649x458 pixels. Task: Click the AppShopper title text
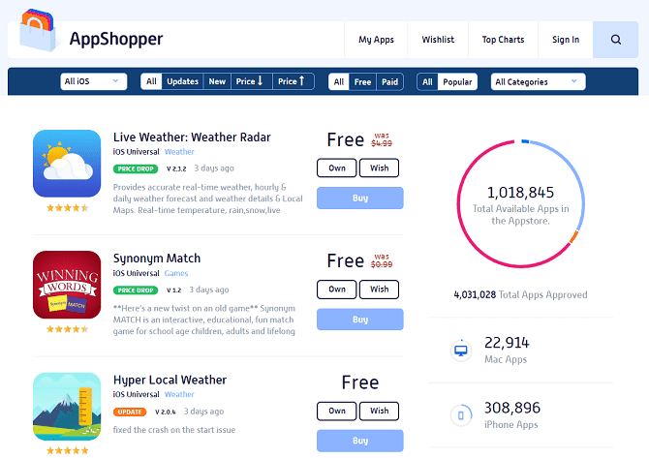tap(116, 39)
